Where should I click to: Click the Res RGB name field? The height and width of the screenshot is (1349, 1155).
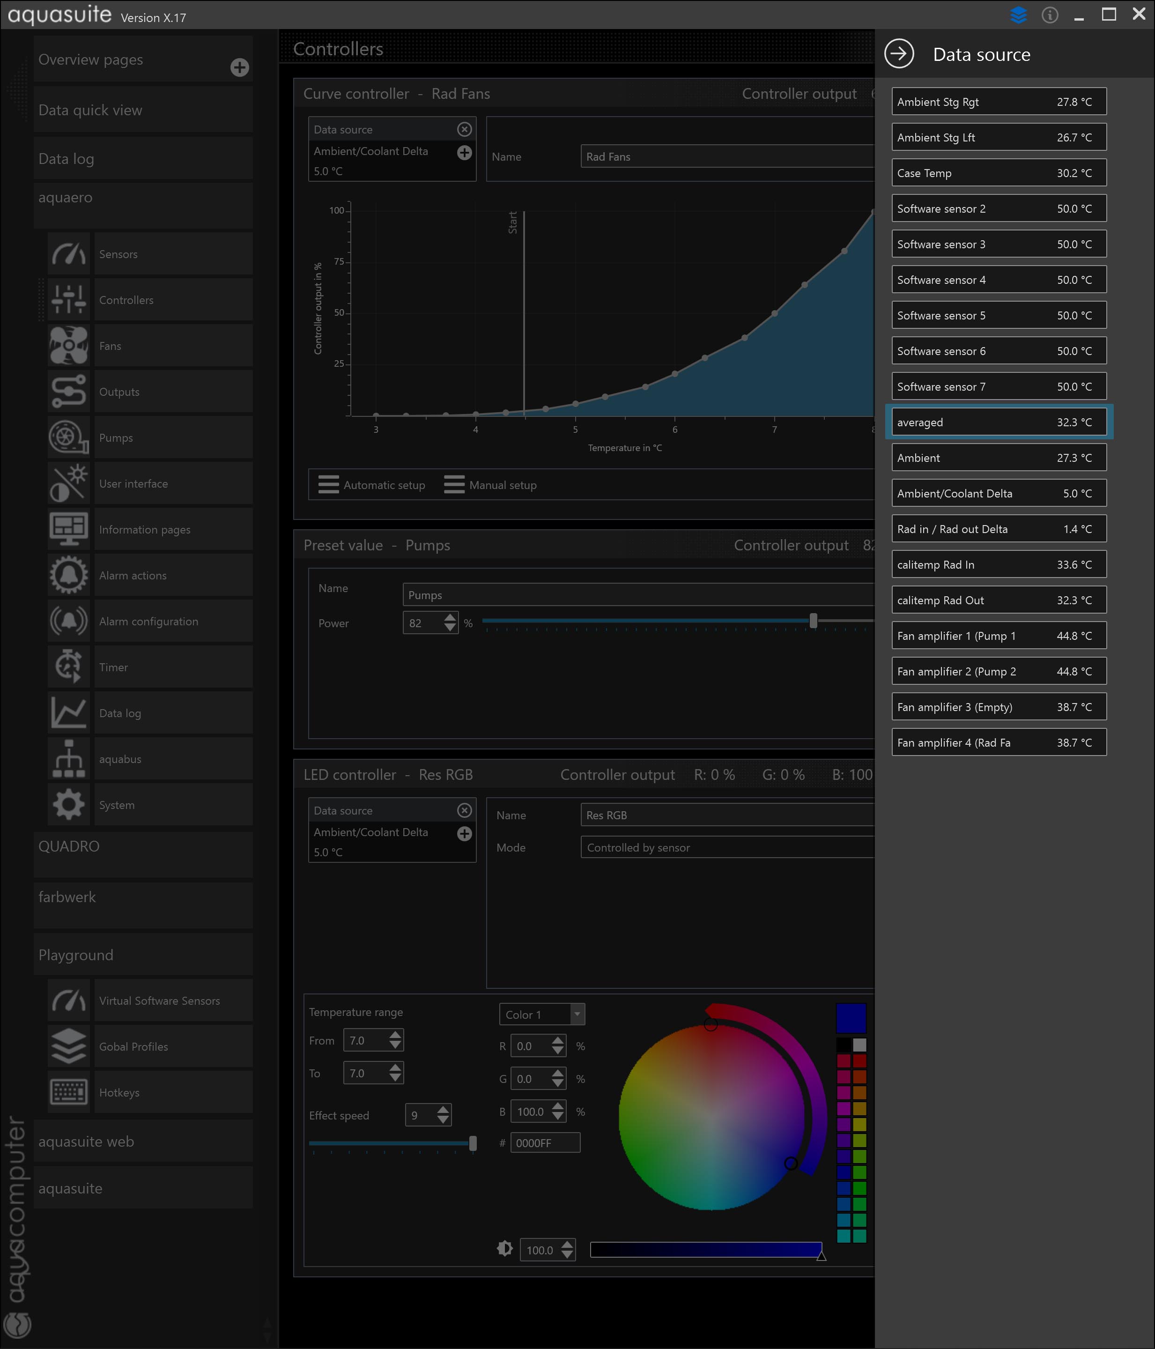pyautogui.click(x=727, y=815)
